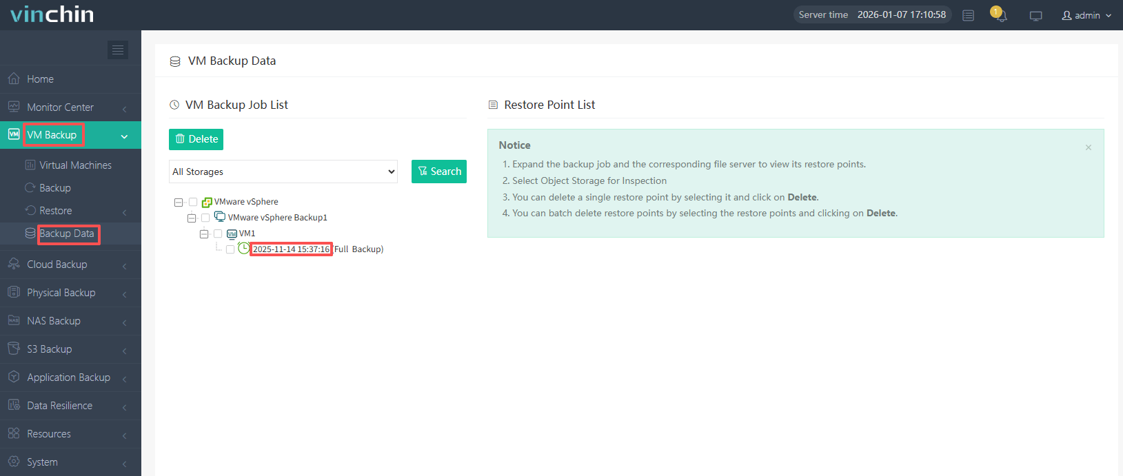1123x476 pixels.
Task: Toggle the sidebar hamburger menu icon
Action: click(x=118, y=50)
